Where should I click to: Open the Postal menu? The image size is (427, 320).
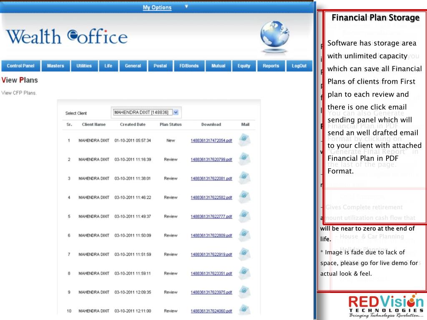(160, 66)
